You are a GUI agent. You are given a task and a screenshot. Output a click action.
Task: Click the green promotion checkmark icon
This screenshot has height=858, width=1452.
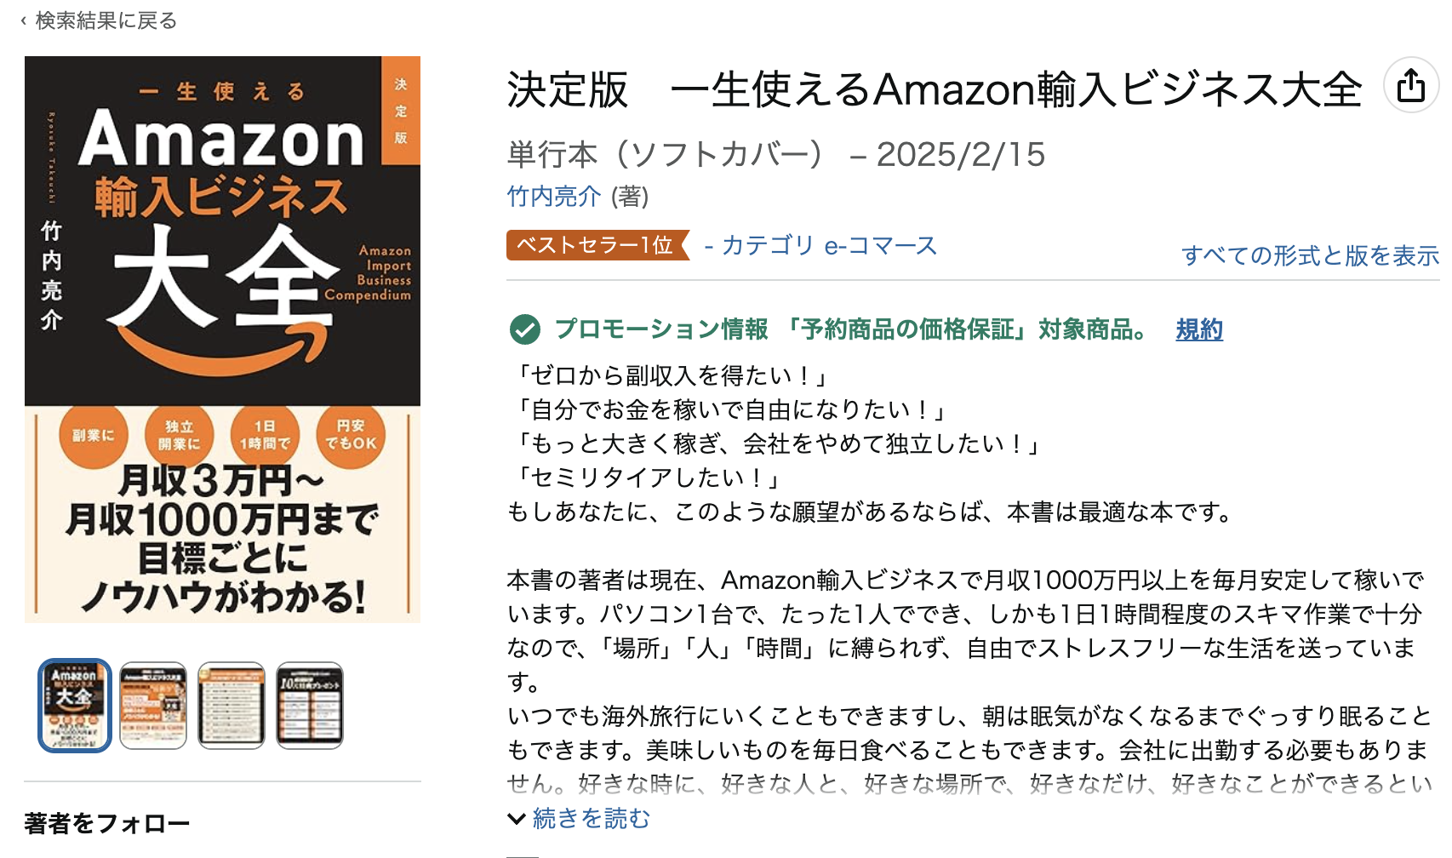(524, 329)
